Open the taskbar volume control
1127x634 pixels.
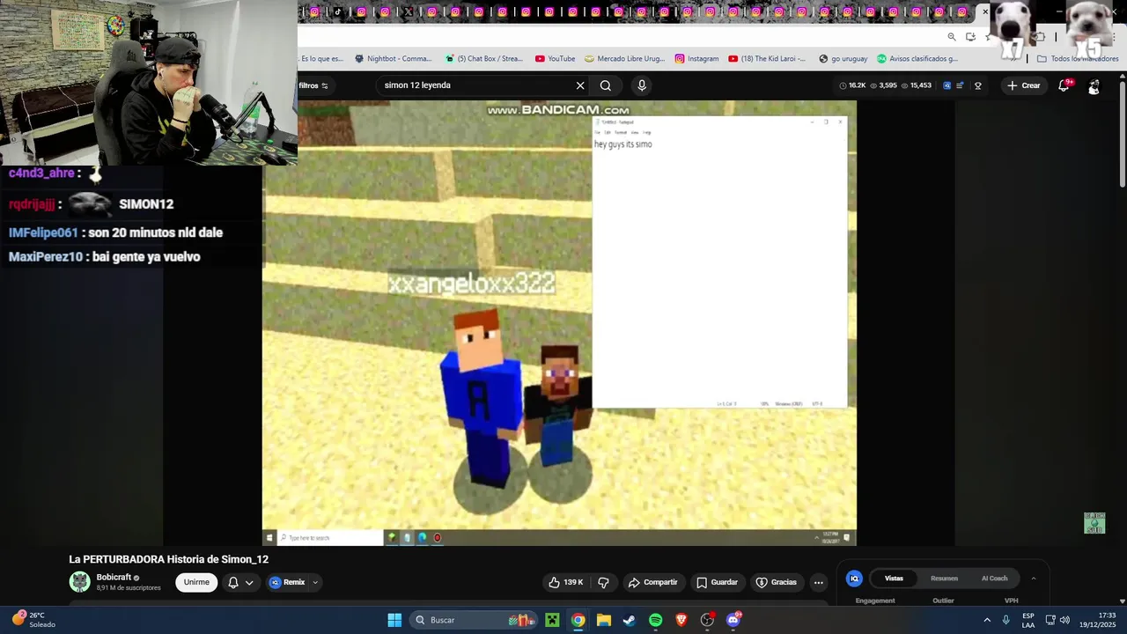pyautogui.click(x=1064, y=620)
